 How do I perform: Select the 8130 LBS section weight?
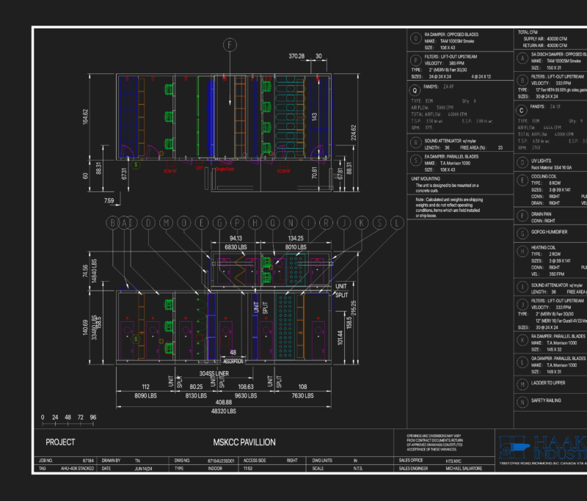tap(196, 396)
